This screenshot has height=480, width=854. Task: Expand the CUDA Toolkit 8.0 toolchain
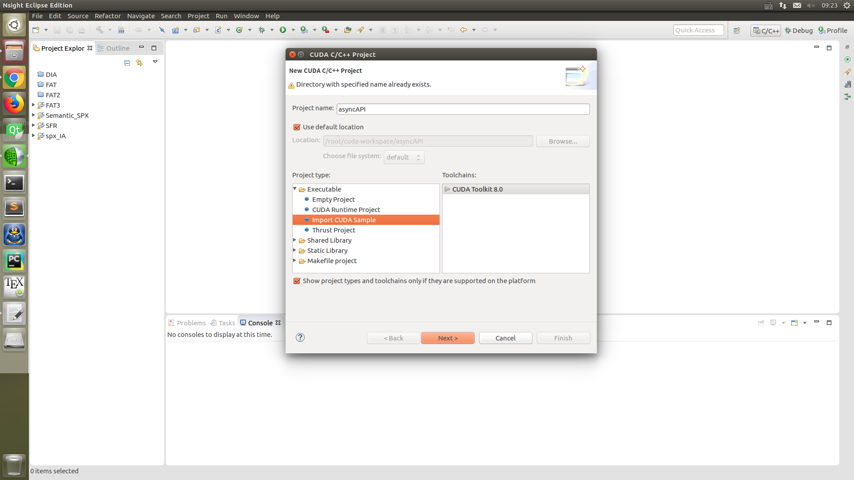[447, 189]
